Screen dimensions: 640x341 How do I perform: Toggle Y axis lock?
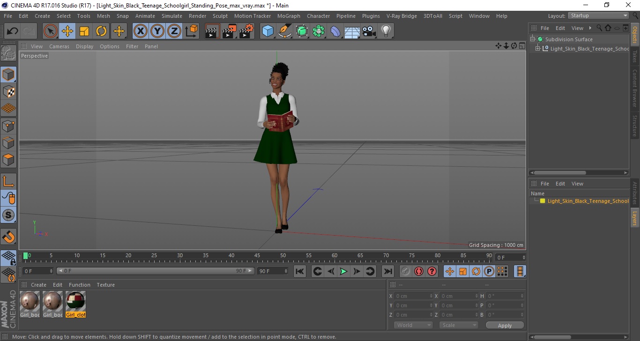tap(157, 31)
